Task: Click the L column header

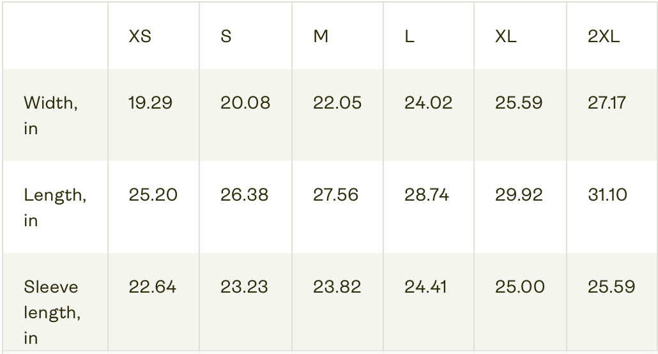Action: 409,36
